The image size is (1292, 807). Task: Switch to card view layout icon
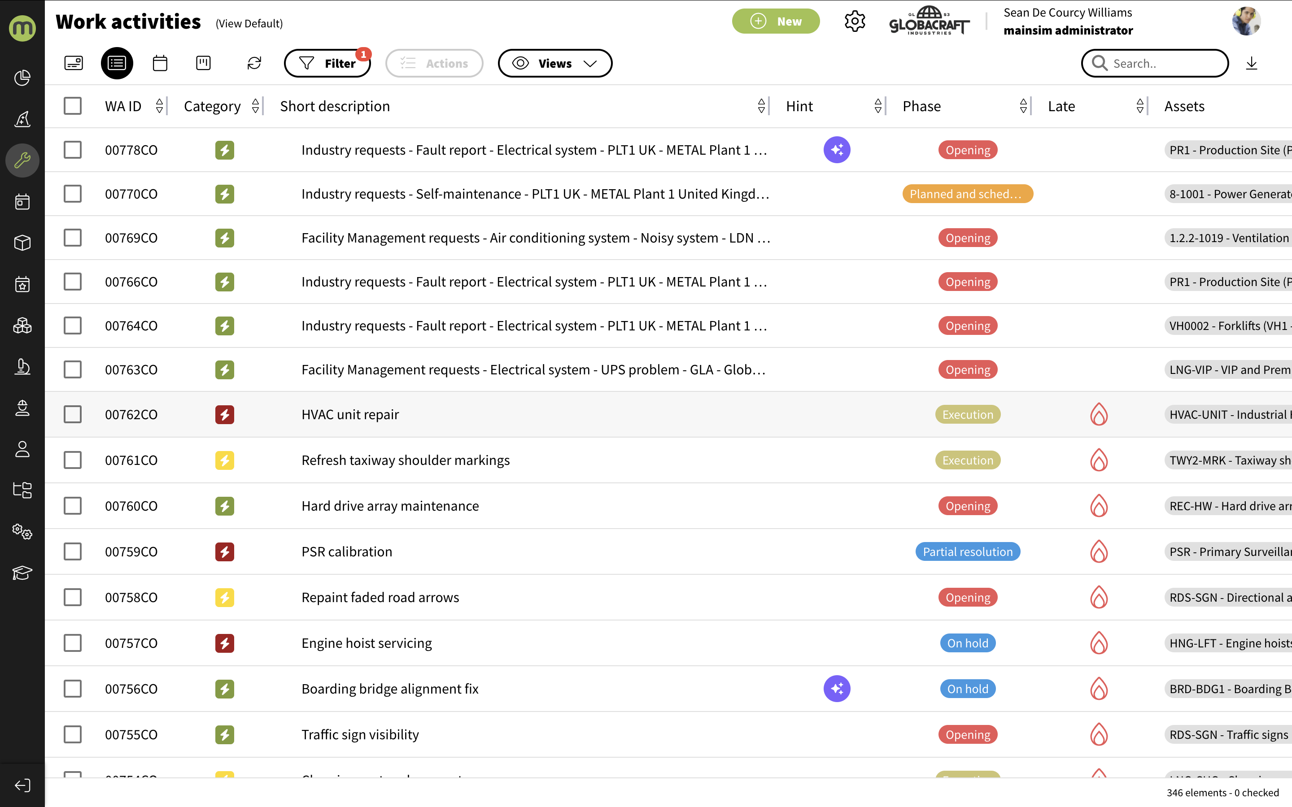[74, 64]
